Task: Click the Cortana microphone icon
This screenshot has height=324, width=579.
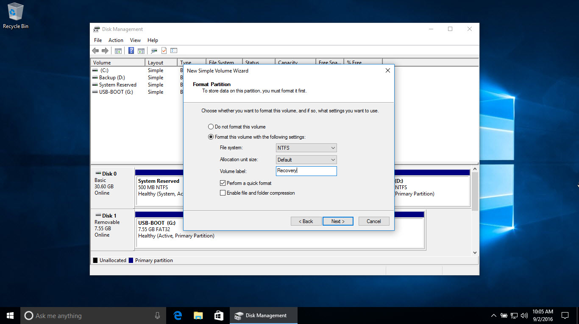Action: (157, 316)
